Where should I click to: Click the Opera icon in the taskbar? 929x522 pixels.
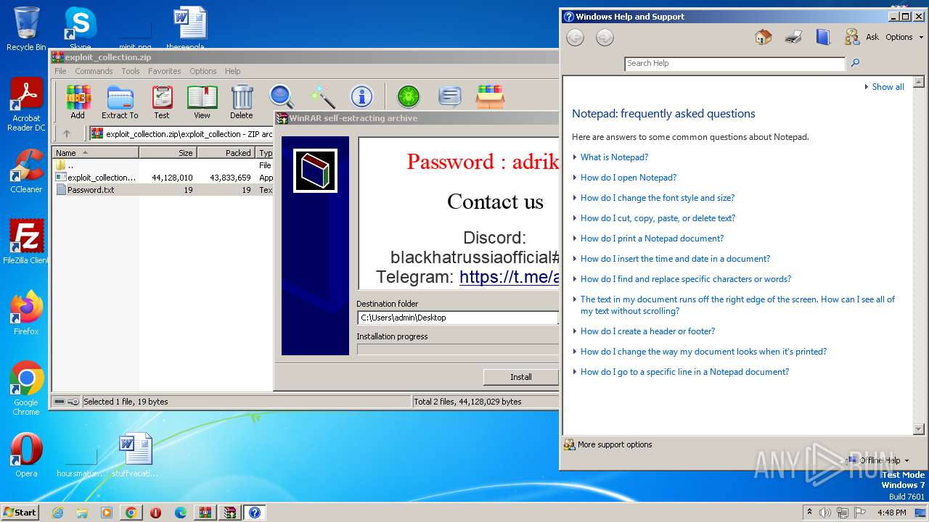point(155,513)
